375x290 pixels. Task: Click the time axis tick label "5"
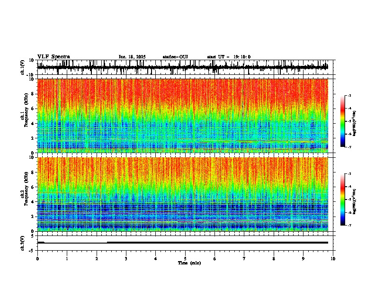coord(185,259)
